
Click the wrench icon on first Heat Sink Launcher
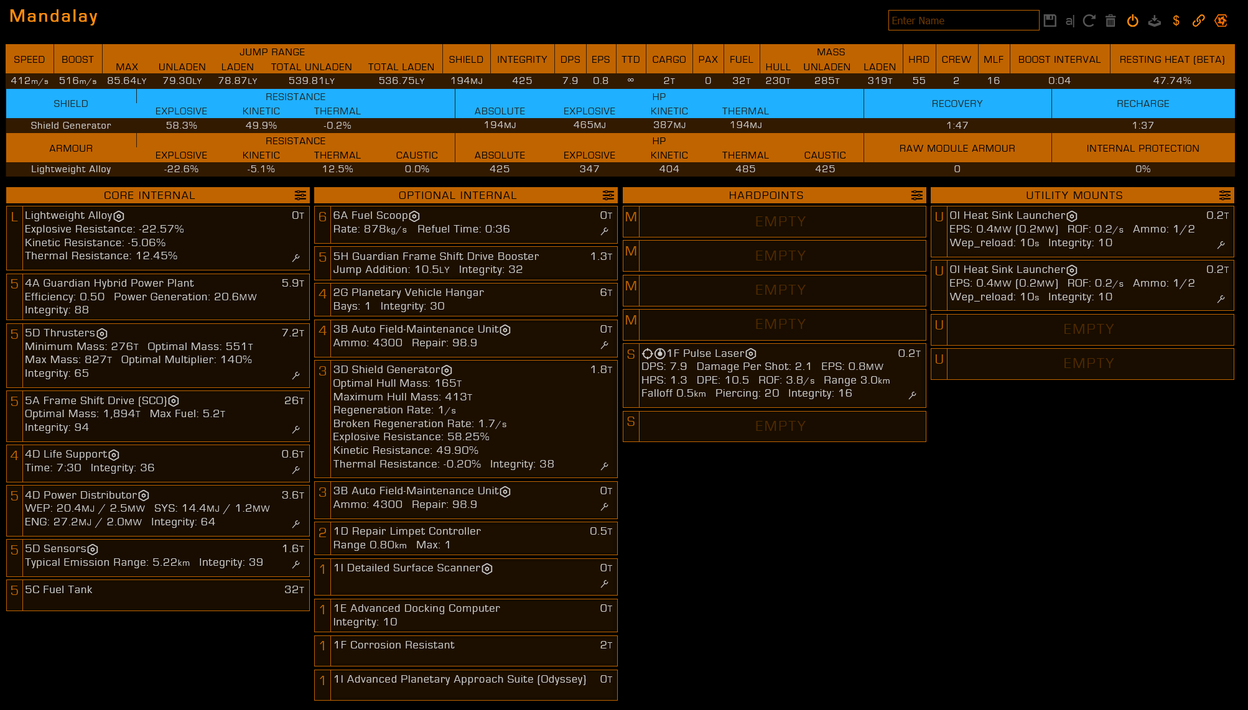[1221, 244]
